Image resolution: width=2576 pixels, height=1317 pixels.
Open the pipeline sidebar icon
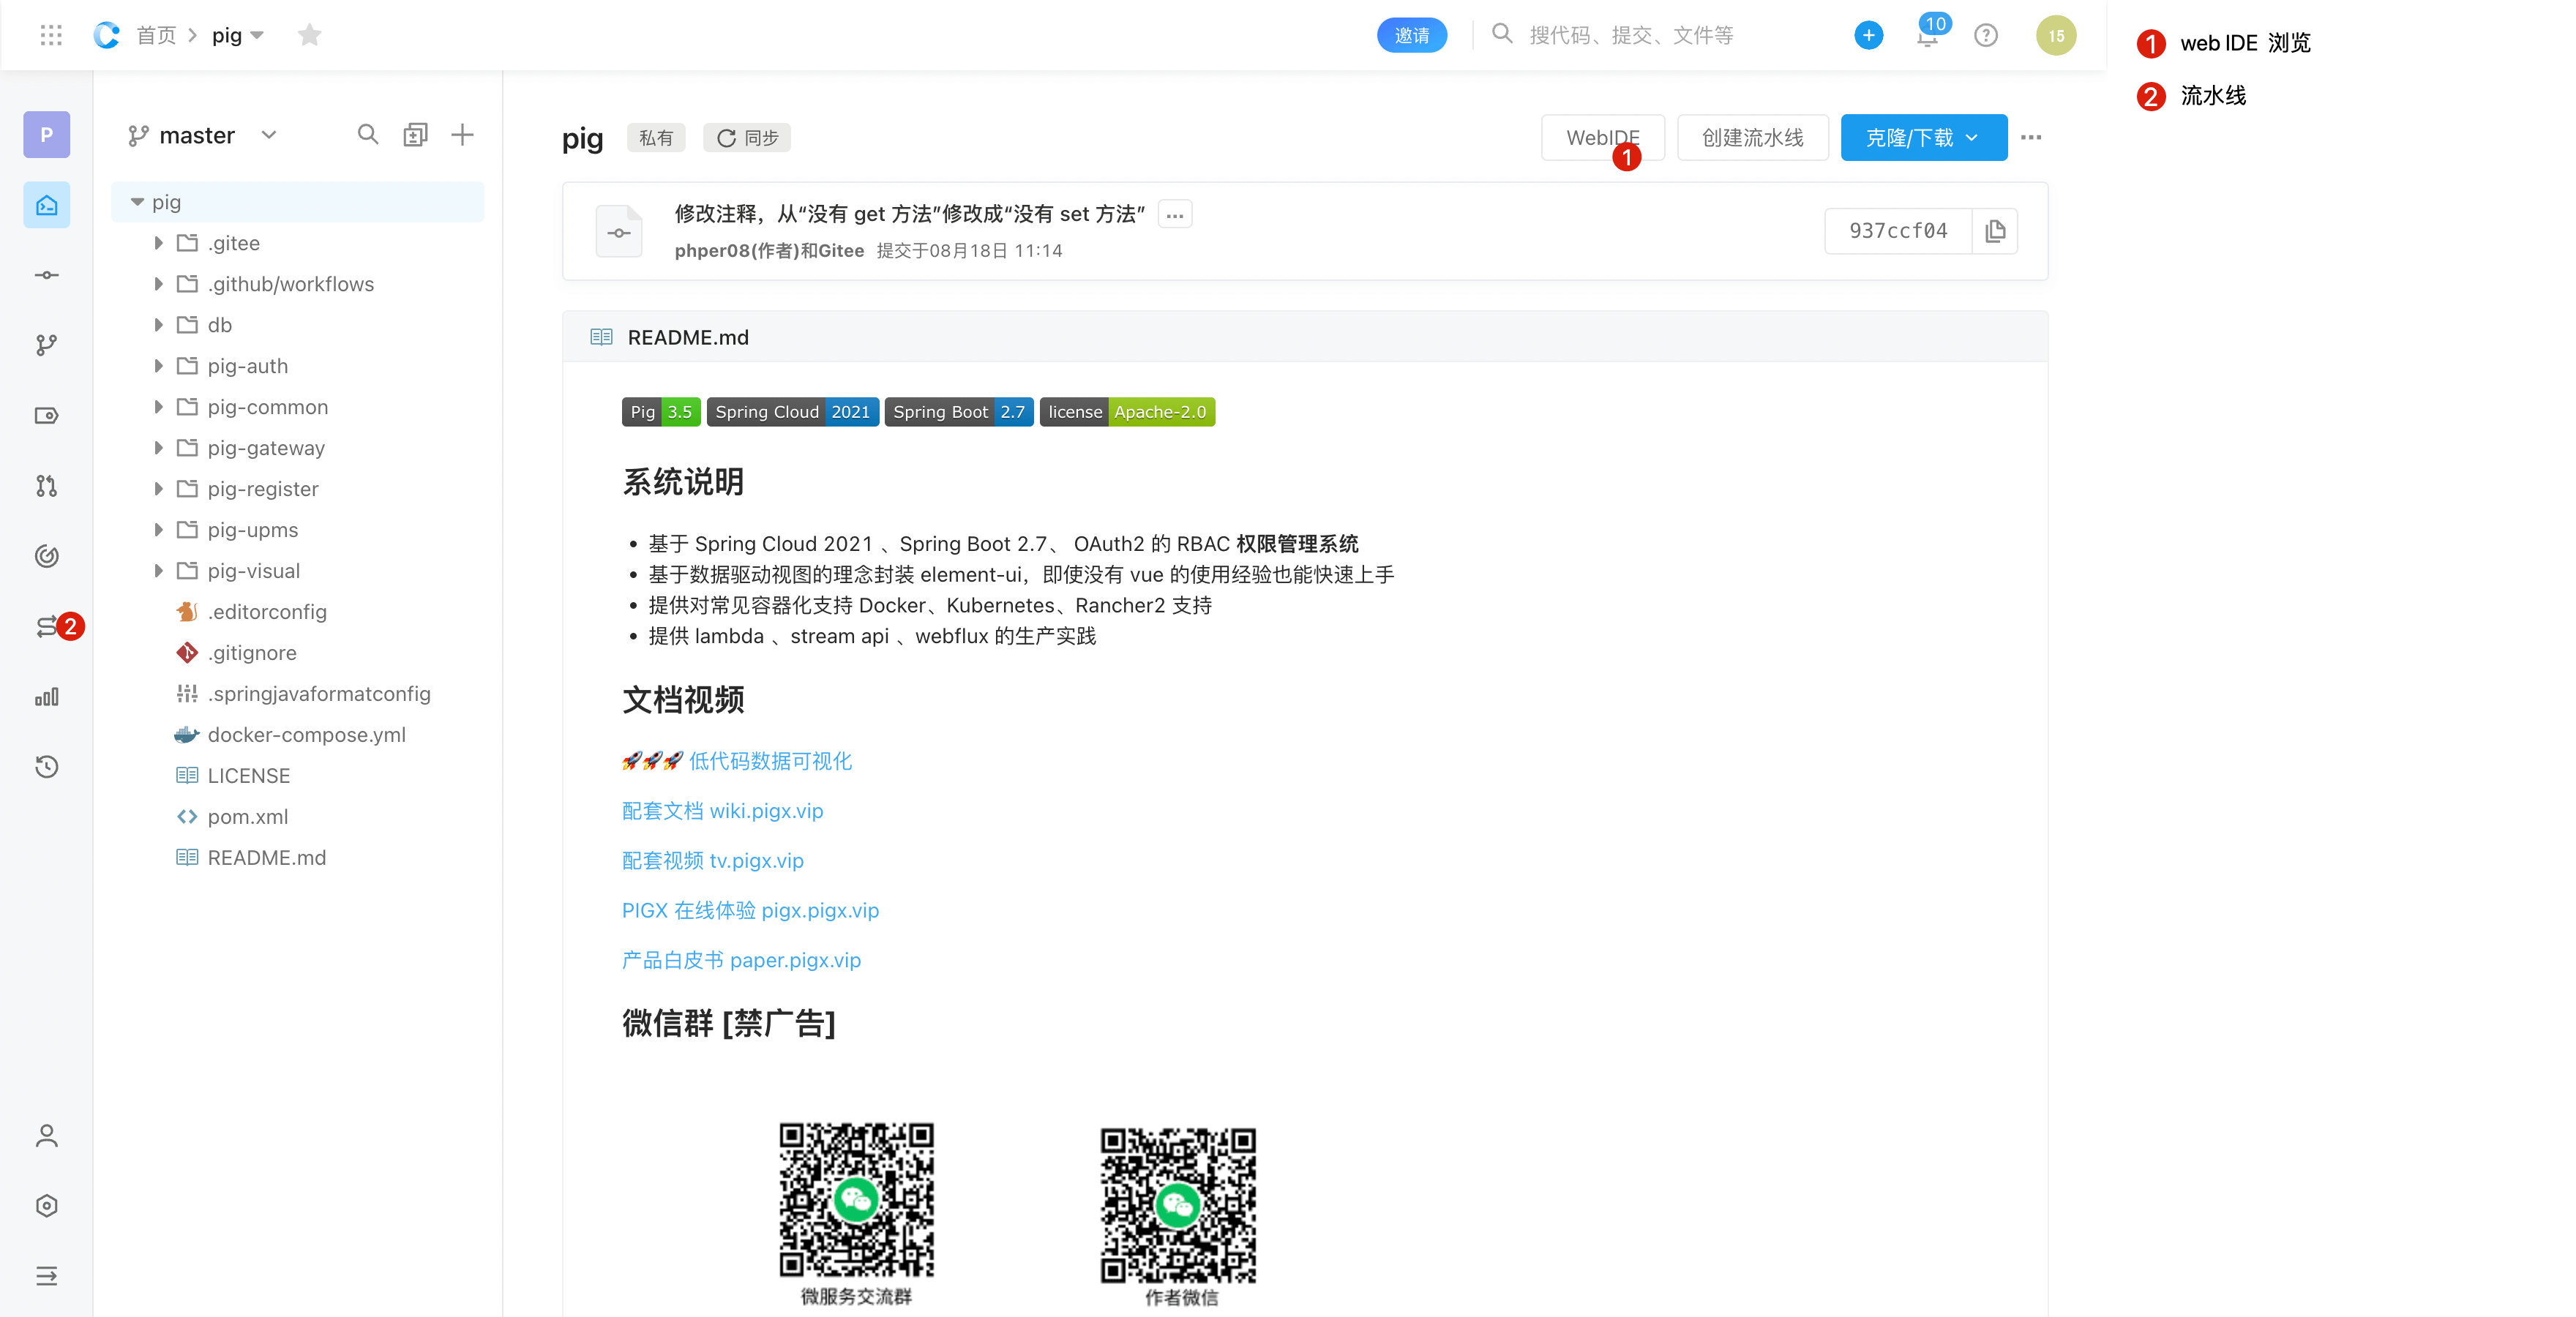(x=47, y=627)
